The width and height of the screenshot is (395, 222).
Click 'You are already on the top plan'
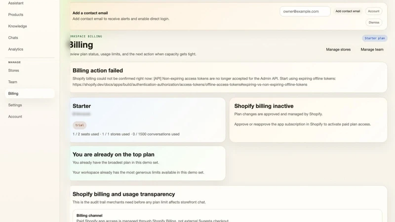pos(114,154)
